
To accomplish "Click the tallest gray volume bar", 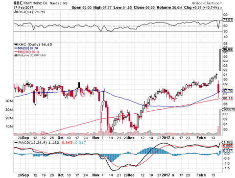I will [220, 123].
